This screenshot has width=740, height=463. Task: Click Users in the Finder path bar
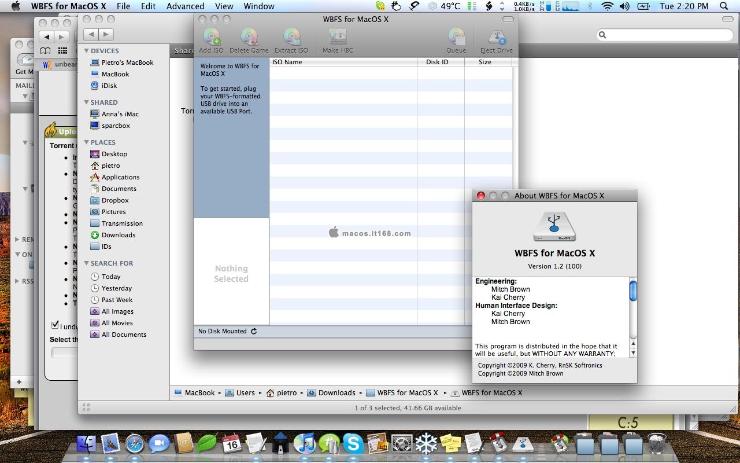pyautogui.click(x=240, y=392)
